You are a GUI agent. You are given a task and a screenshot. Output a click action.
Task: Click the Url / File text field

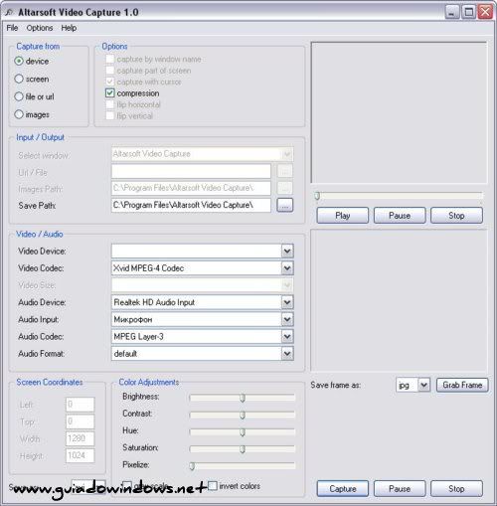pos(191,171)
